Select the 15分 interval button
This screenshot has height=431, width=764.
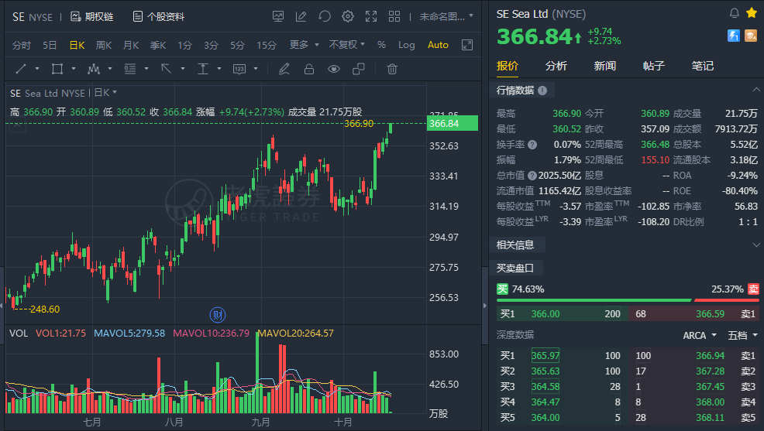pyautogui.click(x=267, y=45)
